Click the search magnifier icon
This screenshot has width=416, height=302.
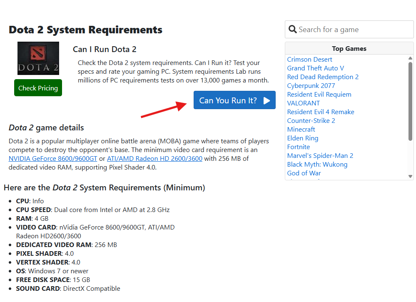click(x=292, y=30)
